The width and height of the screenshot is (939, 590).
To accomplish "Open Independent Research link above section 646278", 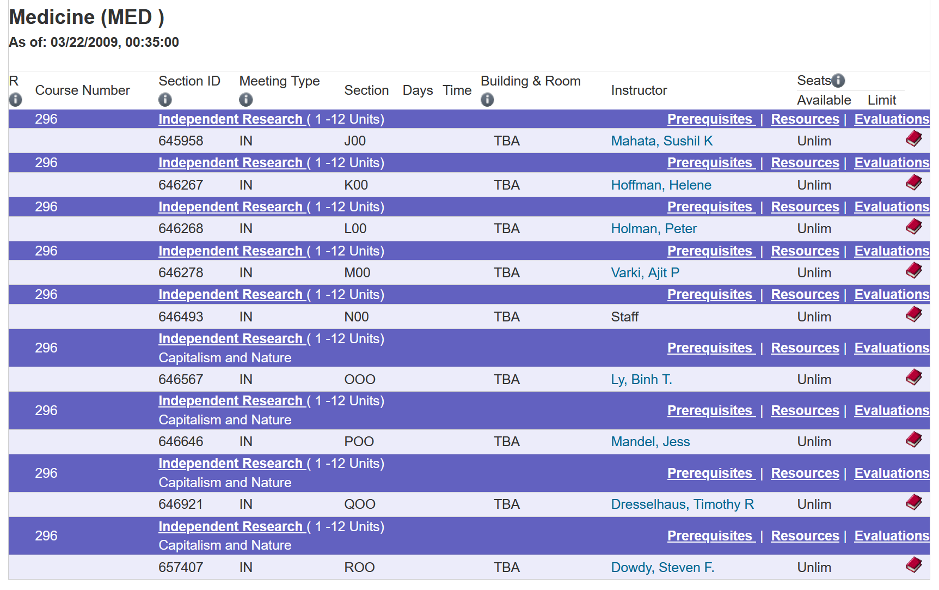I will coord(231,251).
